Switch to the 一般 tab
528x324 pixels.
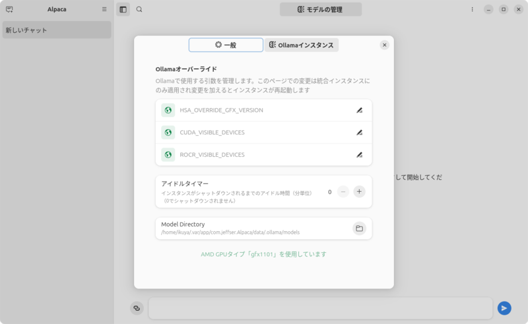point(226,45)
